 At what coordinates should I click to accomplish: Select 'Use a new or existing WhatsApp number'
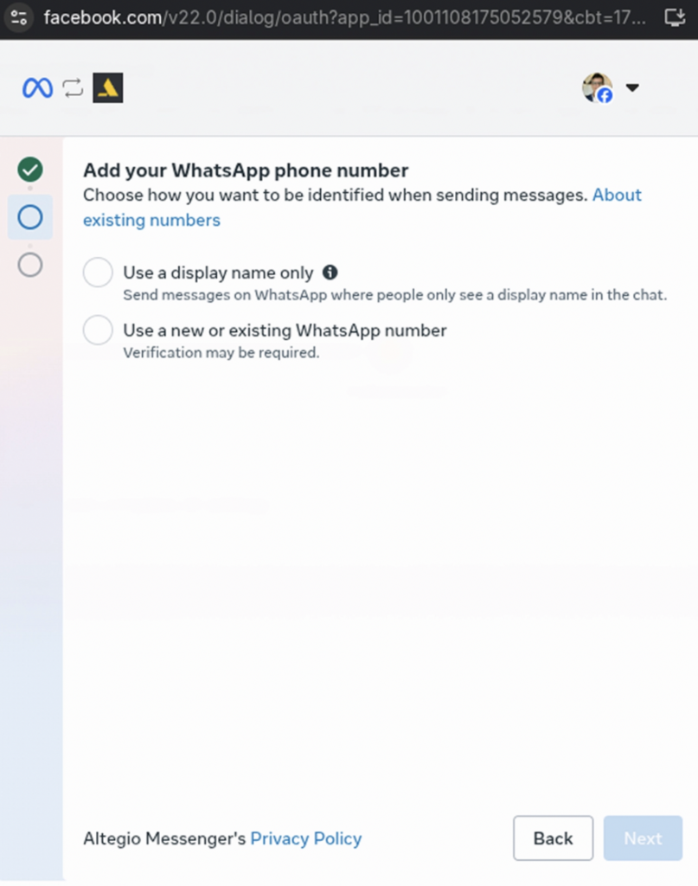pyautogui.click(x=99, y=330)
